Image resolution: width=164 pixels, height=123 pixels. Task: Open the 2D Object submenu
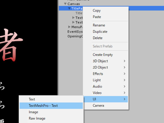pyautogui.click(x=106, y=67)
